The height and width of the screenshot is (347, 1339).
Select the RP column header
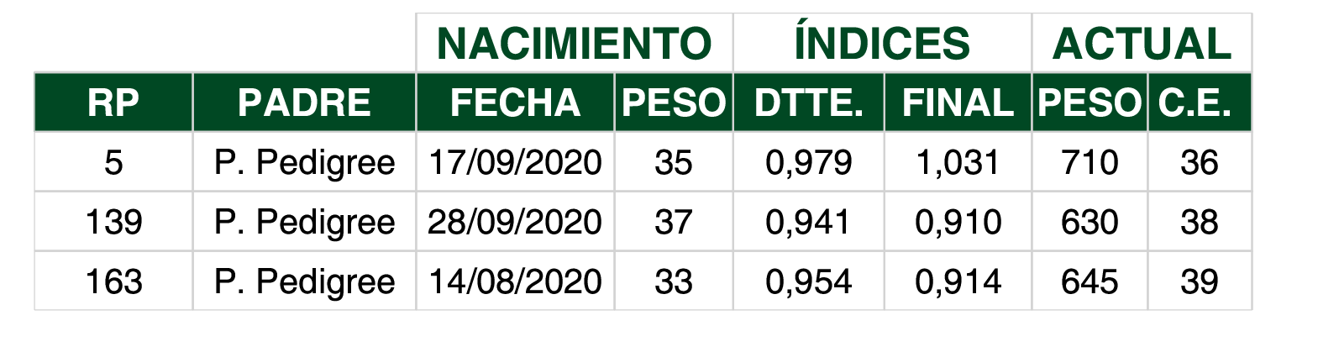113,103
